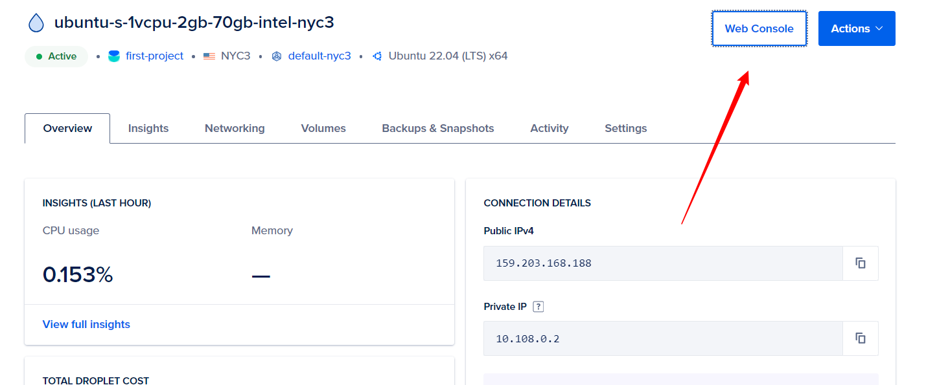This screenshot has height=385, width=926.
Task: Open the Actions dropdown menu
Action: pos(857,28)
